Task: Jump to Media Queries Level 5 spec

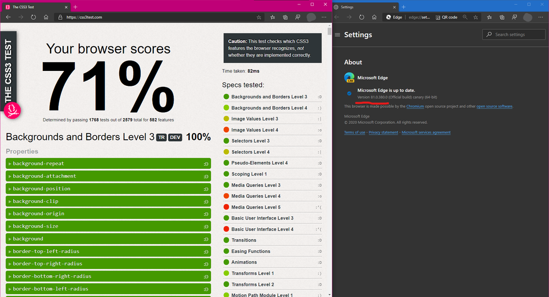Action: pyautogui.click(x=256, y=207)
